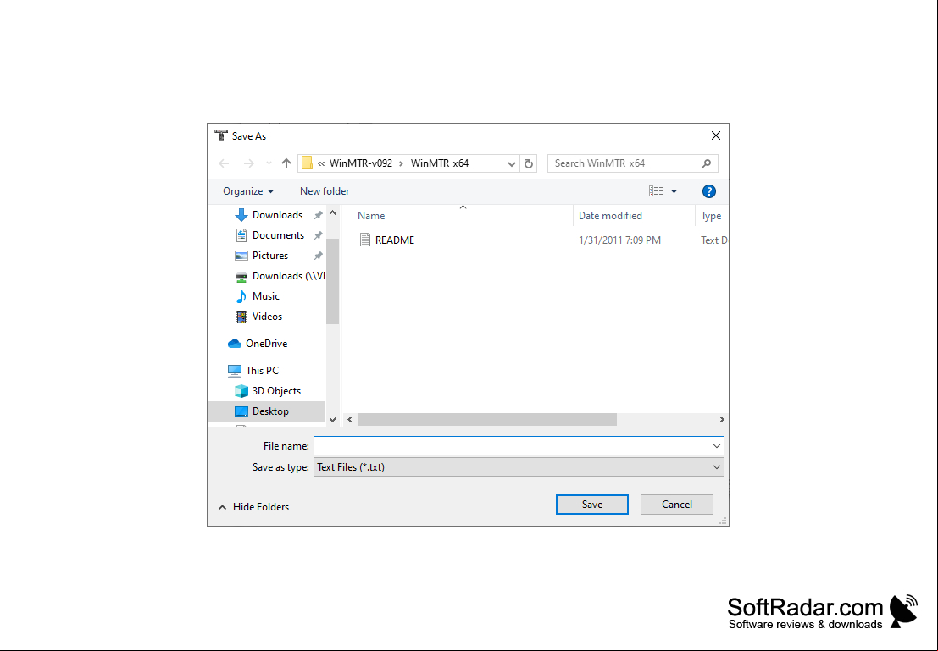
Task: Go back using the Back arrow
Action: pyautogui.click(x=224, y=163)
